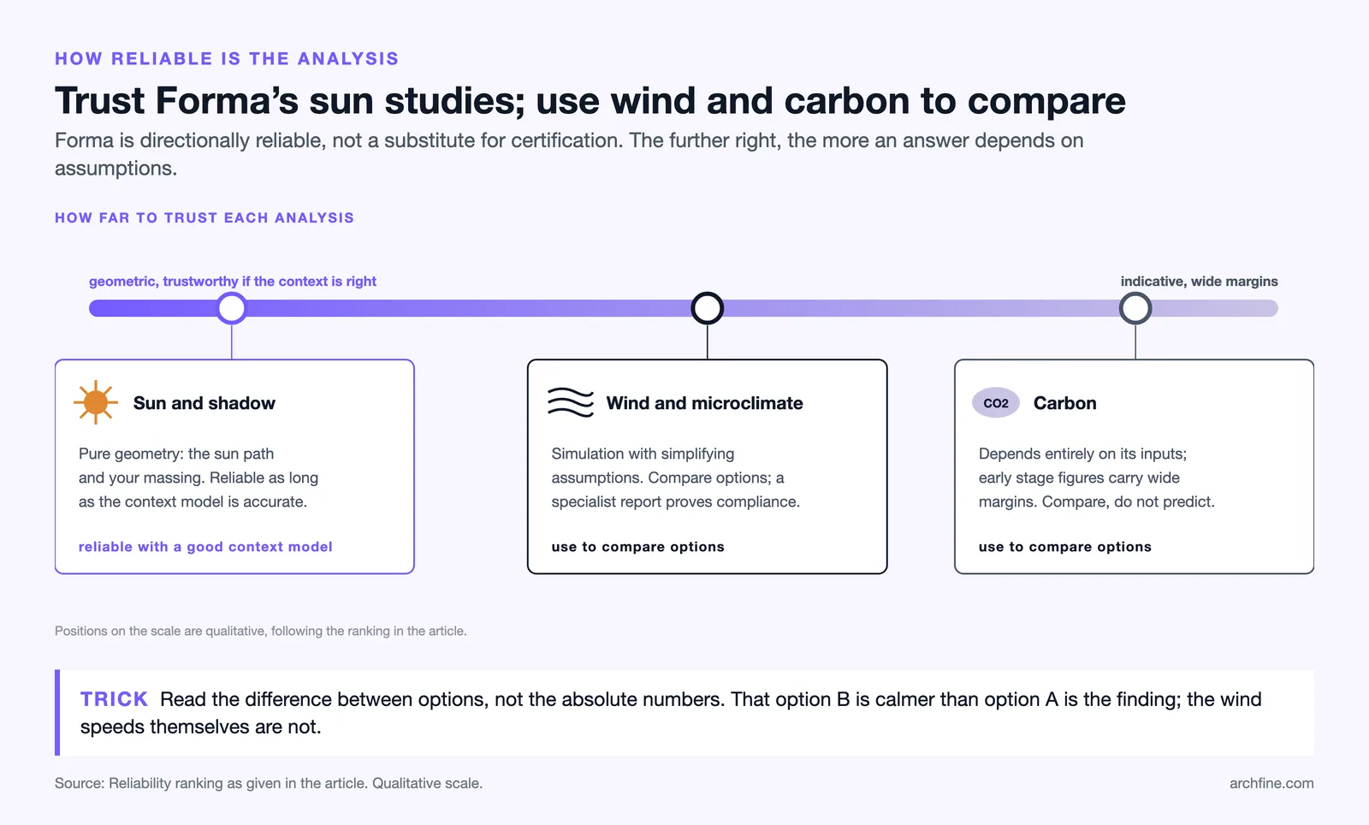
Task: Select the Sun and shadow scale marker
Action: pyautogui.click(x=231, y=308)
